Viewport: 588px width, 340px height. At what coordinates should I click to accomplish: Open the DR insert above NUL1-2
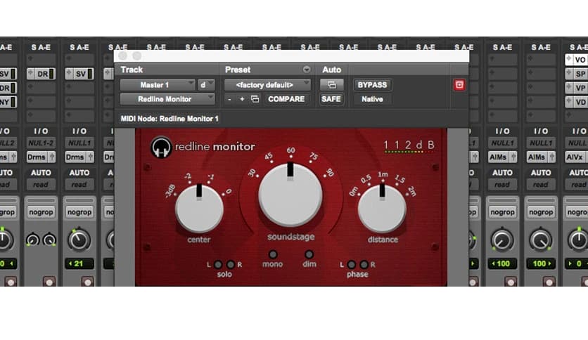45,74
